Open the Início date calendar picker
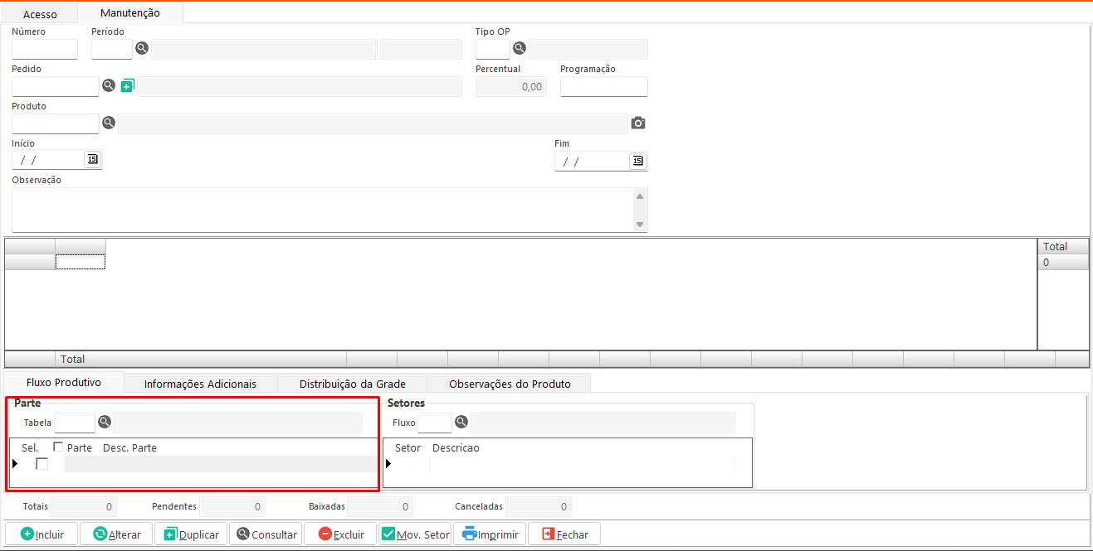Image resolution: width=1093 pixels, height=551 pixels. pyautogui.click(x=92, y=159)
